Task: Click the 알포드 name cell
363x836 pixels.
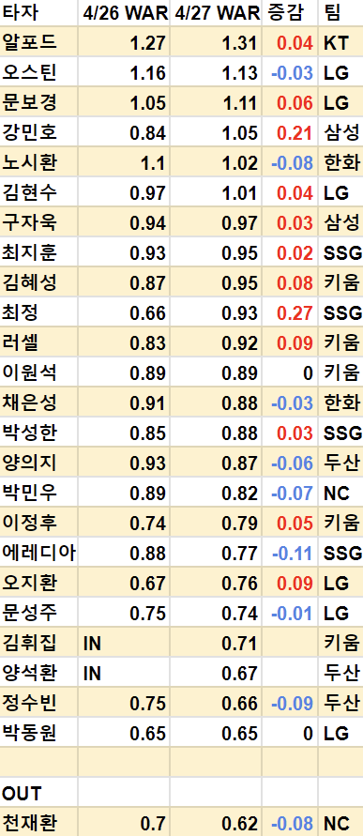Action: 38,42
